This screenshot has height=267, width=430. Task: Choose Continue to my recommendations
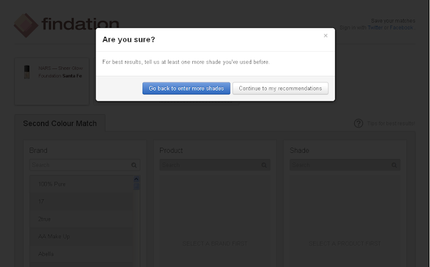(x=280, y=88)
